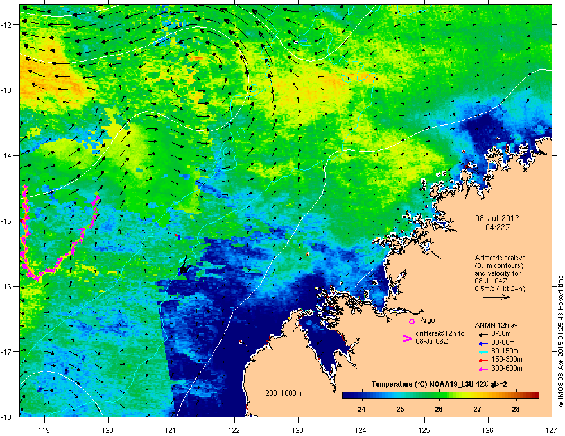Click the magenta drifters arrowhead legend symbol
Image resolution: width=565 pixels, height=436 pixels.
click(x=407, y=338)
